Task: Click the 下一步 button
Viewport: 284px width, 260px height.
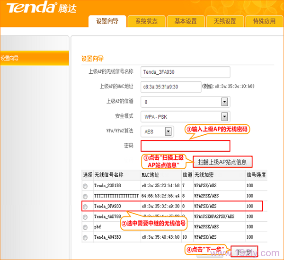Action: pyautogui.click(x=244, y=251)
